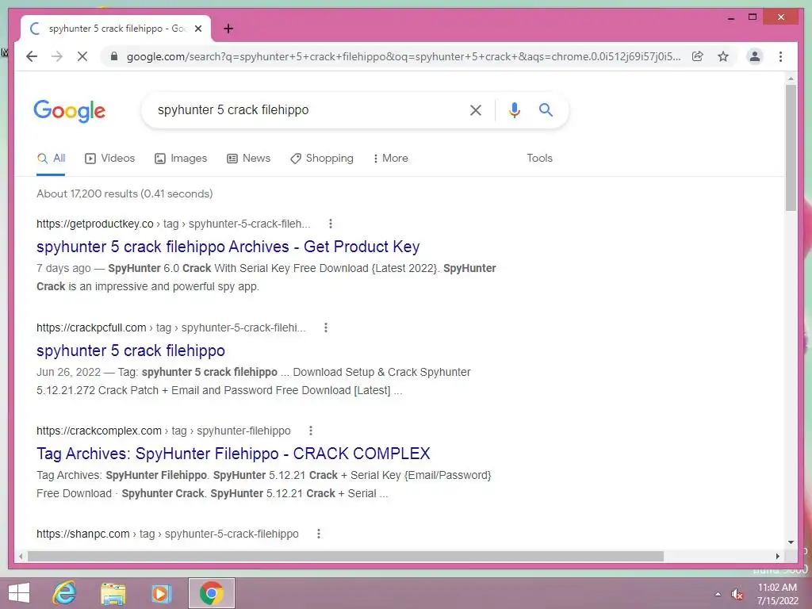Click Chrome icon in taskbar
Image resolution: width=812 pixels, height=609 pixels.
pyautogui.click(x=211, y=593)
